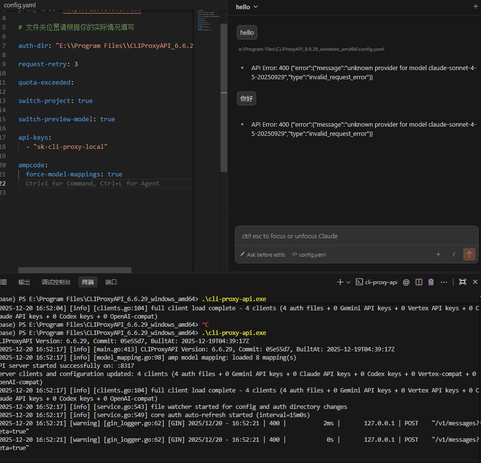The width and height of the screenshot is (481, 463).
Task: Click the second API Error 400 message
Action: [364, 129]
